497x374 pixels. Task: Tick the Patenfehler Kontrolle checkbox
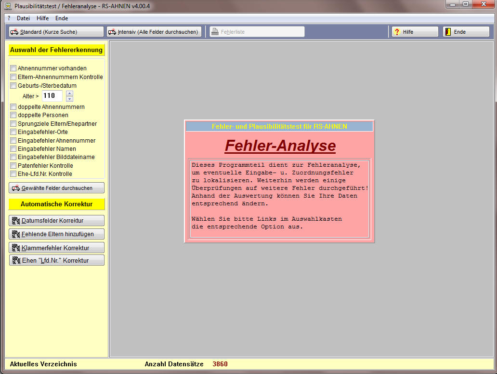tap(13, 165)
